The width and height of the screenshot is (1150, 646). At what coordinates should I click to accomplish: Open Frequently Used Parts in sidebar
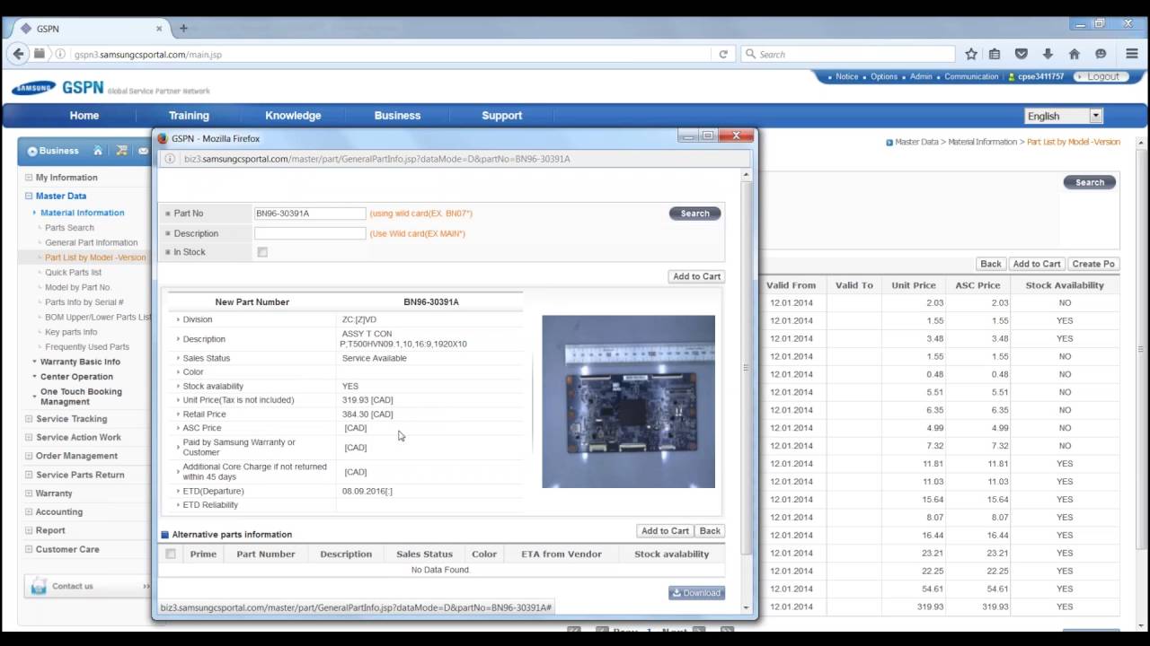tap(87, 346)
